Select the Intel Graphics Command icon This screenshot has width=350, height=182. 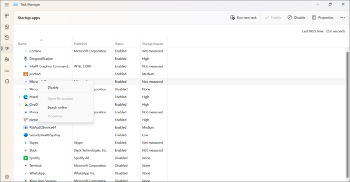[25, 66]
